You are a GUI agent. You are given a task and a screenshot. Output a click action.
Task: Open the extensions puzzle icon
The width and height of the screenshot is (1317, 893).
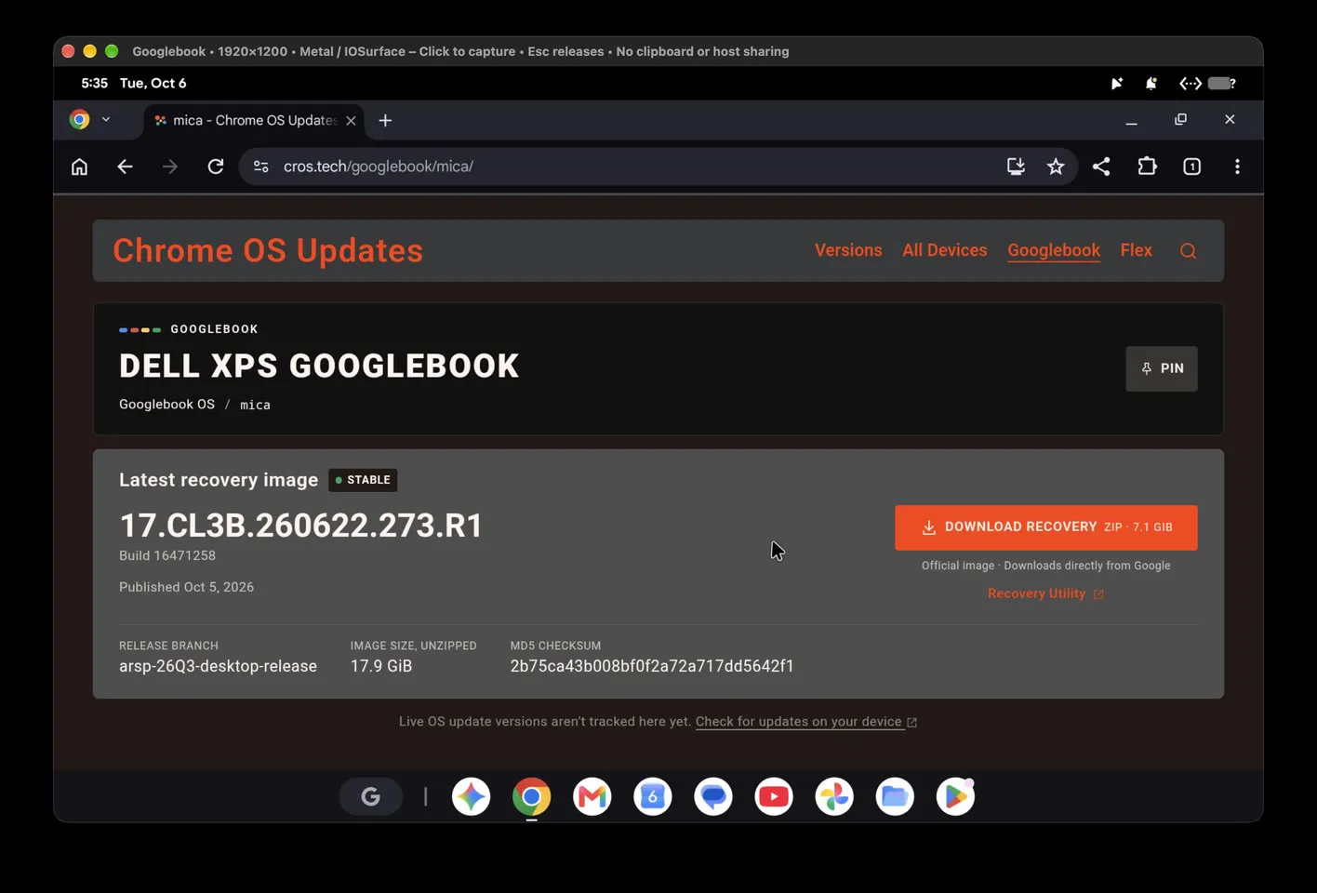(1147, 167)
